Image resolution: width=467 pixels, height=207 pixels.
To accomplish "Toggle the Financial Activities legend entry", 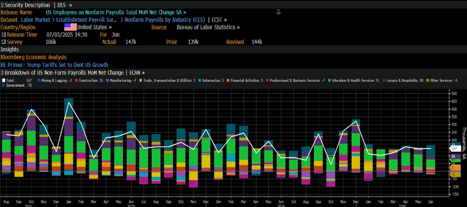I will [x=245, y=80].
